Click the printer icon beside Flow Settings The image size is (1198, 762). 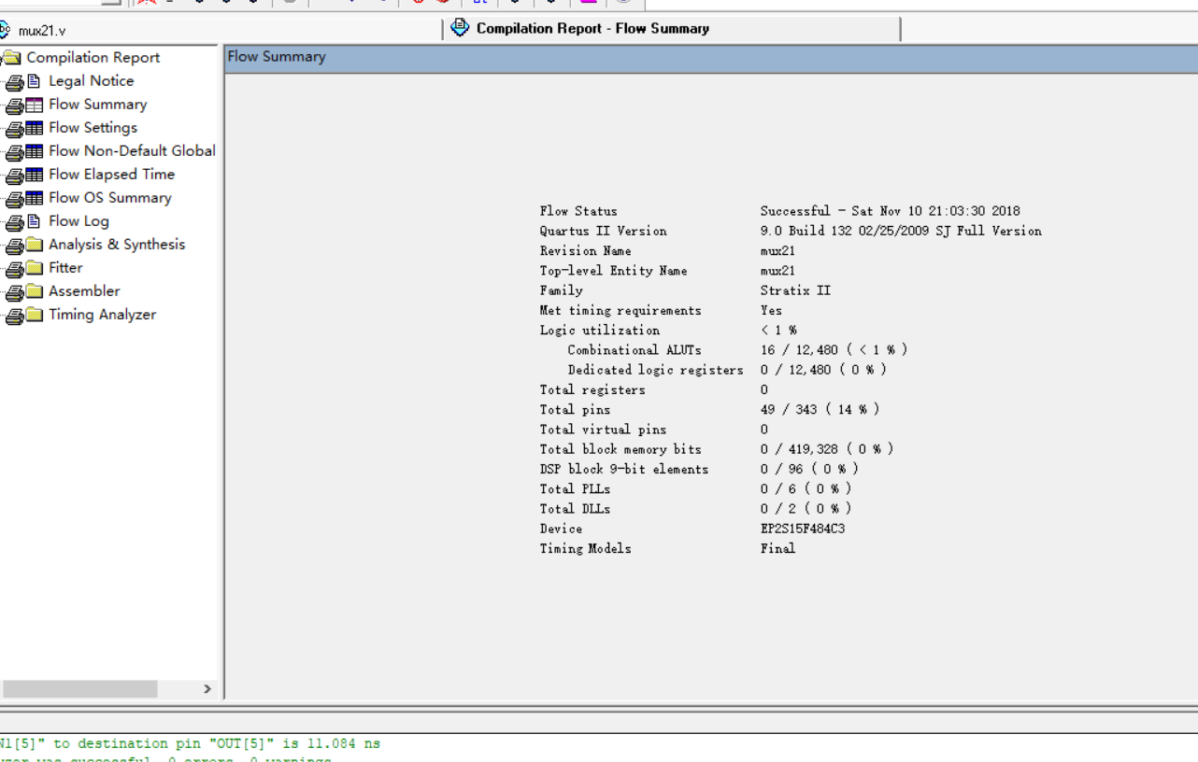click(x=14, y=129)
